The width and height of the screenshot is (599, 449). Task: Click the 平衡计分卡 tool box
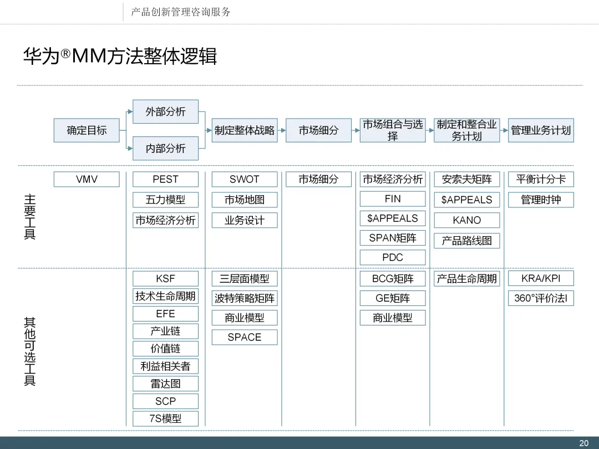[x=541, y=179]
